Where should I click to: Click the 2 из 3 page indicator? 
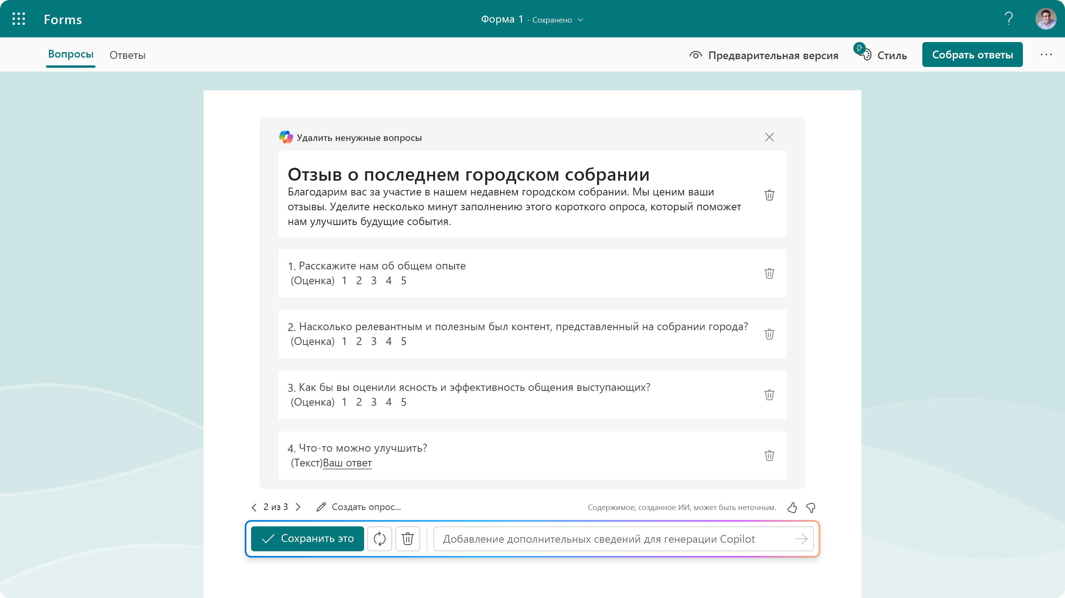[x=276, y=507]
